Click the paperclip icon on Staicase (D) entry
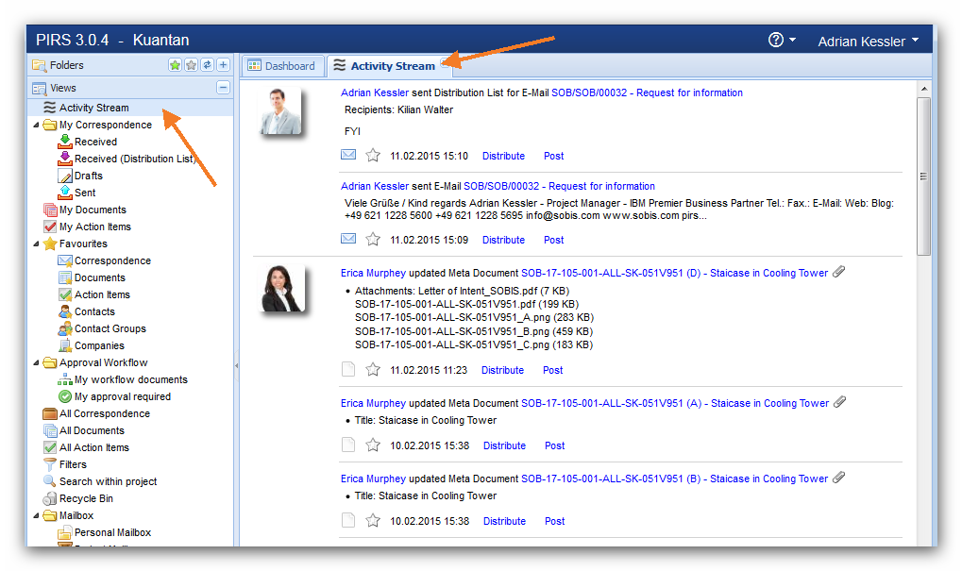The image size is (962, 571). pos(839,272)
